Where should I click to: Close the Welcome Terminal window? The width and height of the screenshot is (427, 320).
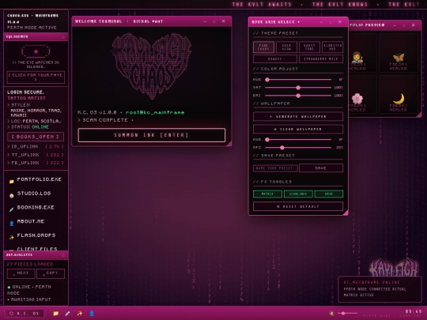(x=224, y=21)
